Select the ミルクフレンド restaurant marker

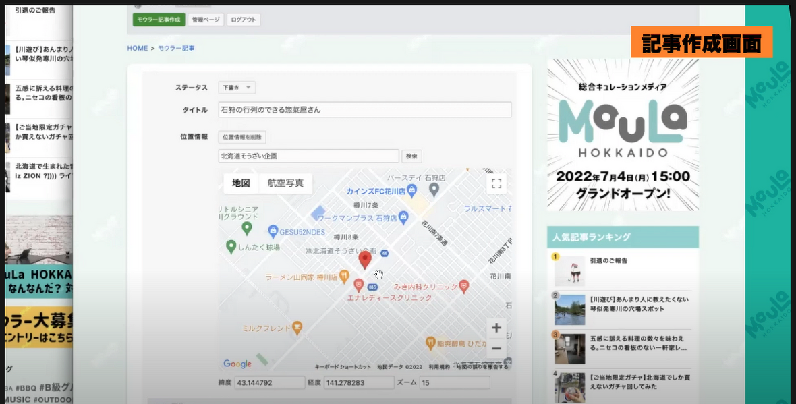pos(297,327)
